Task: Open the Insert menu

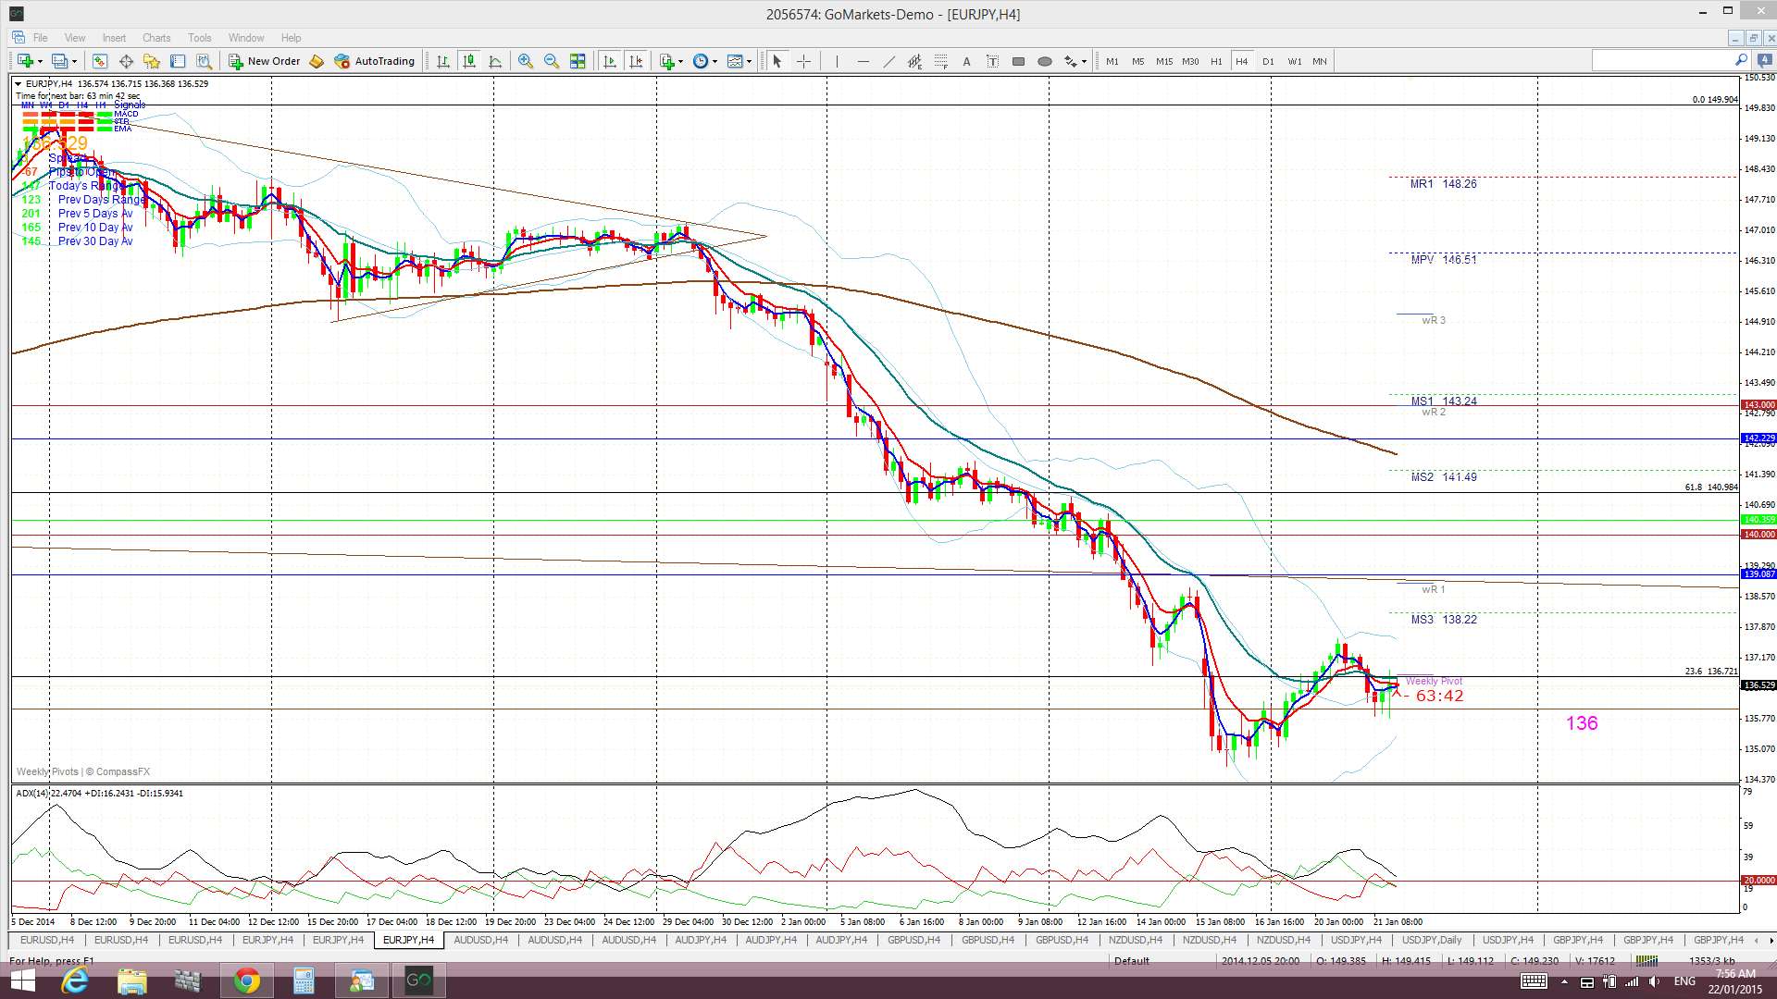Action: [x=114, y=38]
